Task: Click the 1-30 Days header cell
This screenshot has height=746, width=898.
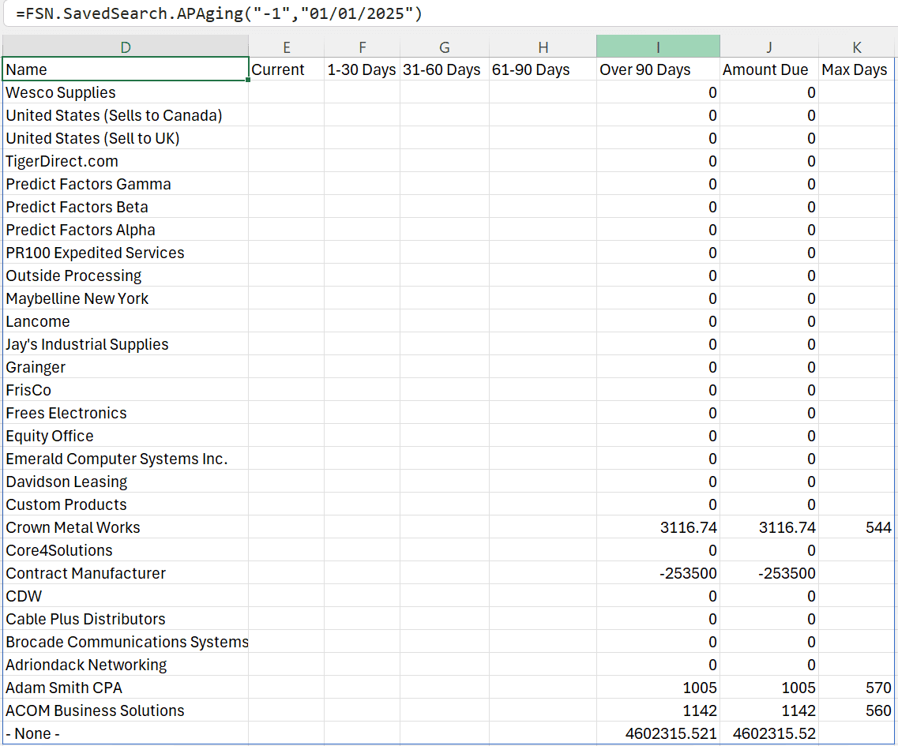Action: pos(362,69)
